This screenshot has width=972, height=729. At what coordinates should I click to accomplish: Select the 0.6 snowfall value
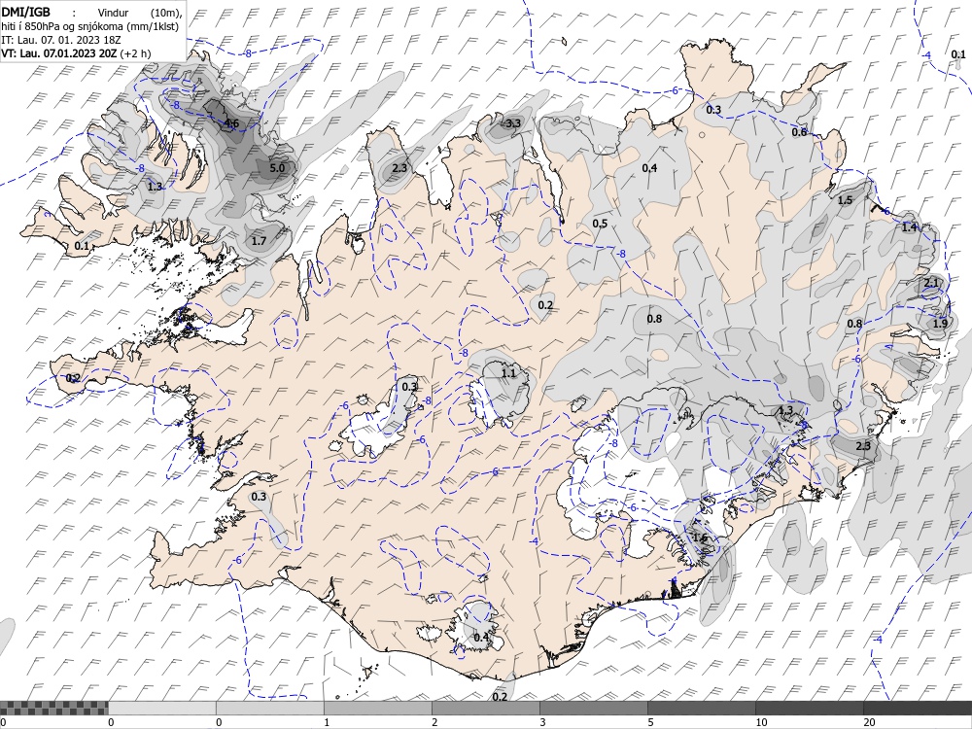click(799, 132)
